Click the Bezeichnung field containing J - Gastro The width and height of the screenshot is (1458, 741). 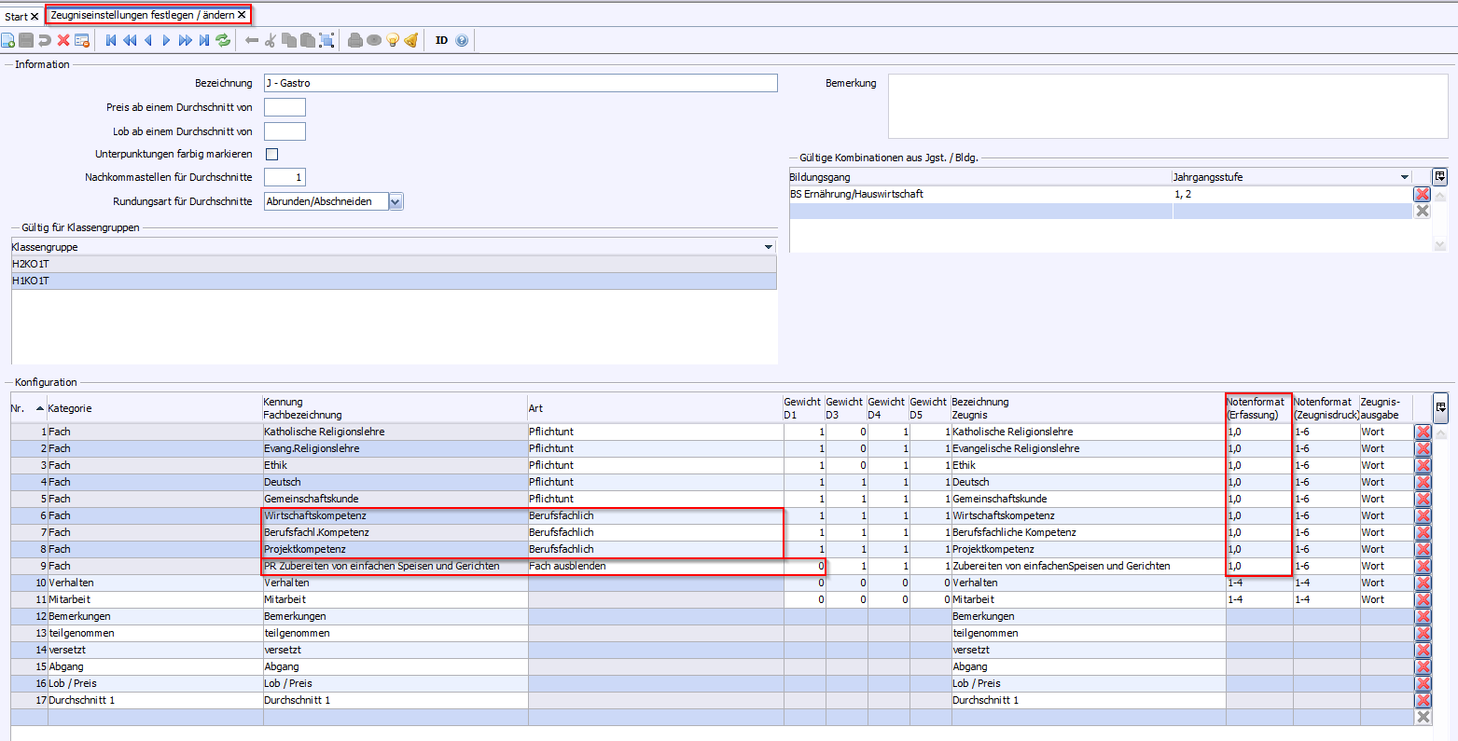tap(520, 84)
